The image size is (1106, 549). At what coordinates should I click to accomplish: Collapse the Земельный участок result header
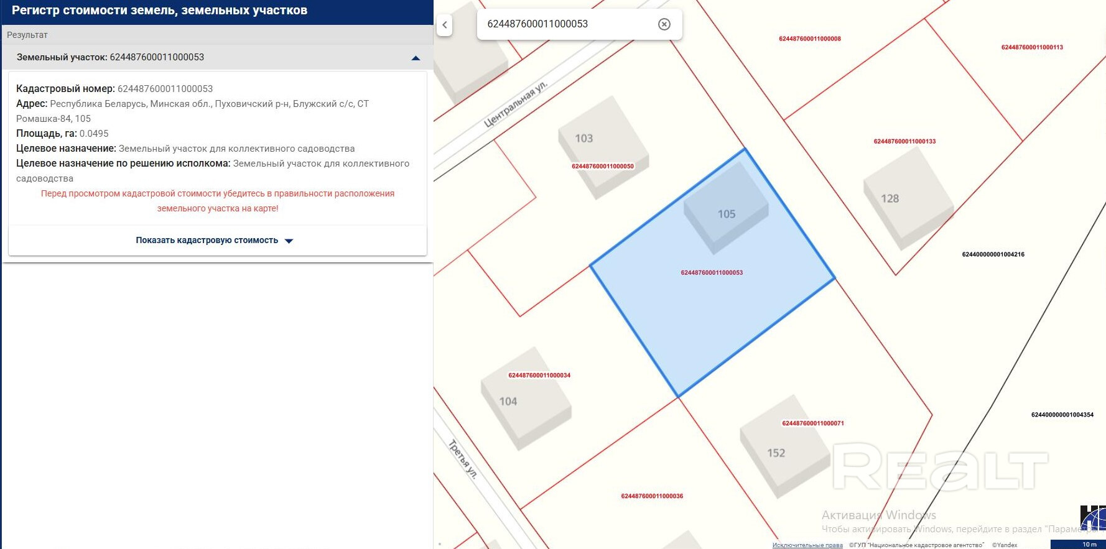(x=416, y=58)
